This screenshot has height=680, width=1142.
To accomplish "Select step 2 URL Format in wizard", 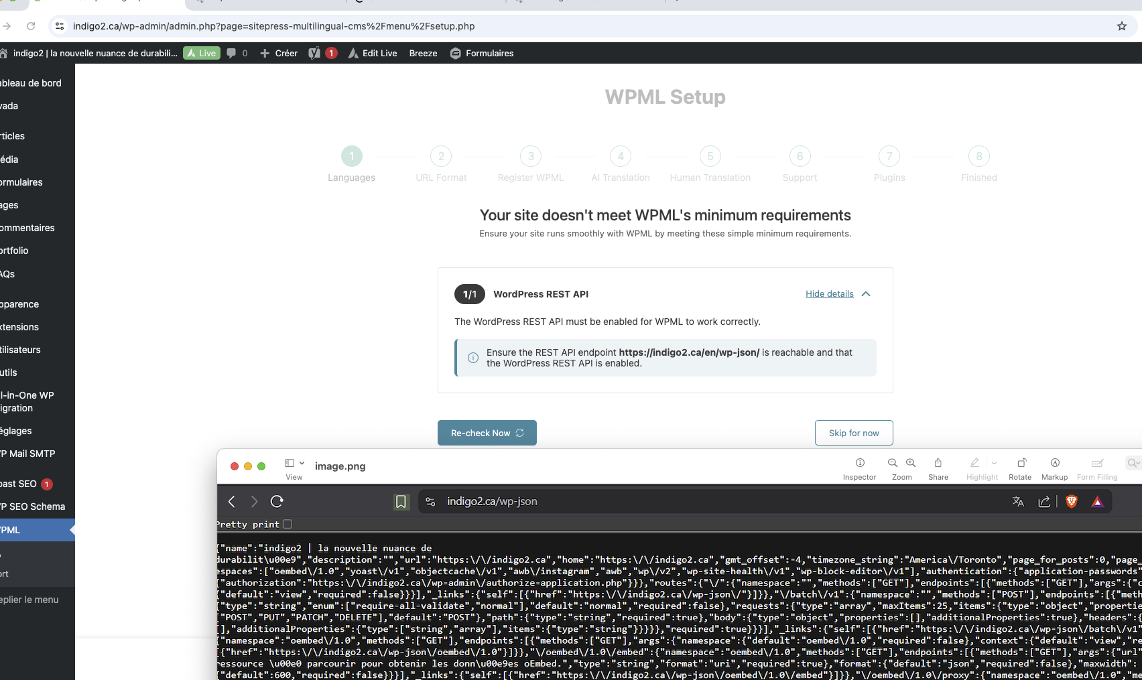I will tap(441, 157).
